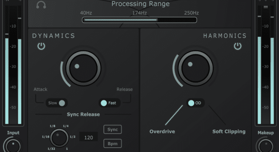Click the large Dynamics knob

click(x=83, y=67)
